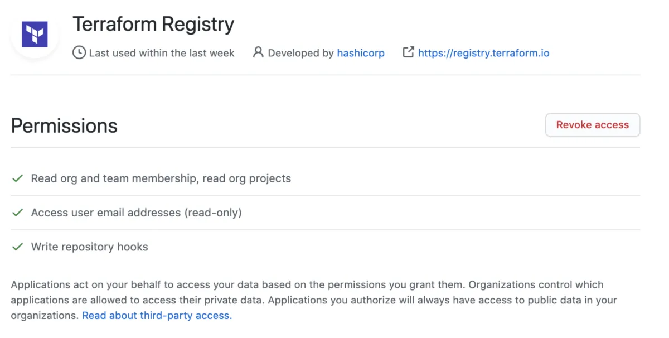
Task: Click the Terraform Registry logo
Action: point(35,34)
